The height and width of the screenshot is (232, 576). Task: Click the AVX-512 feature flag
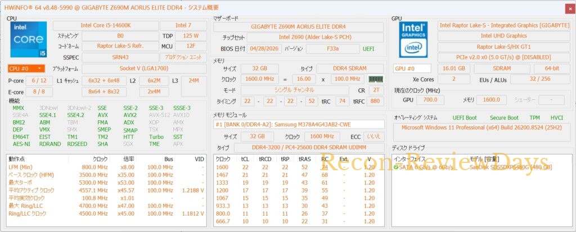pyautogui.click(x=158, y=115)
